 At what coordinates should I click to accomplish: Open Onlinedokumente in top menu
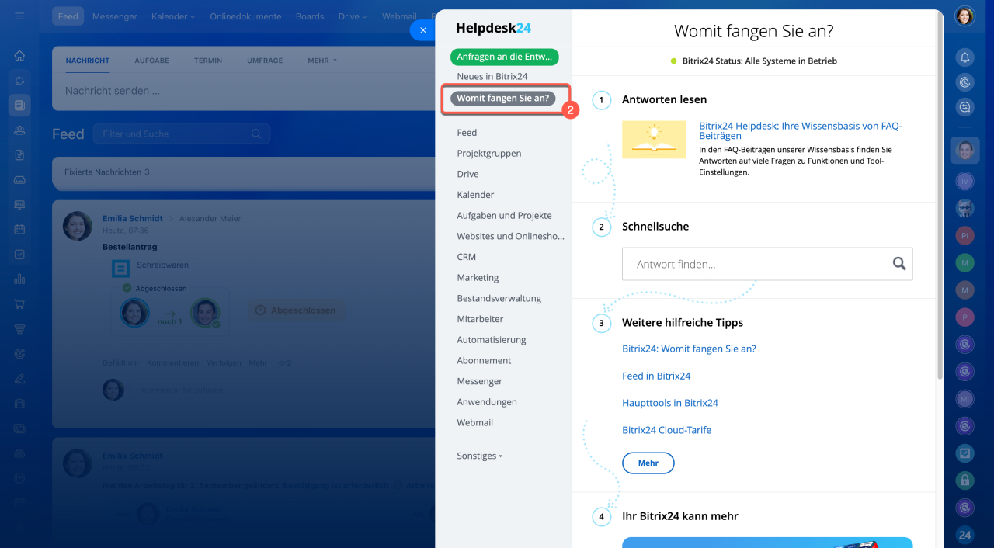pyautogui.click(x=245, y=16)
